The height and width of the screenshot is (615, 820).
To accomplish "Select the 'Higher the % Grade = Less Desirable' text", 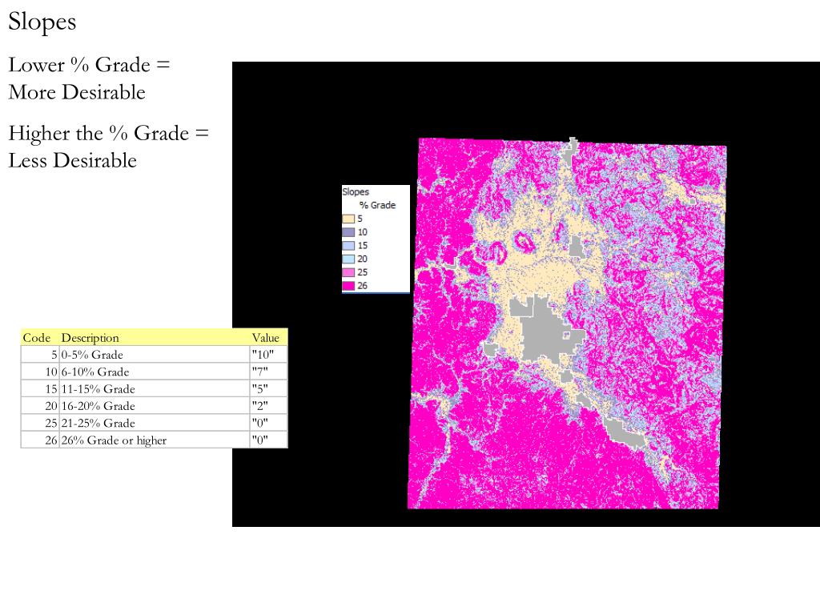I will (x=108, y=147).
